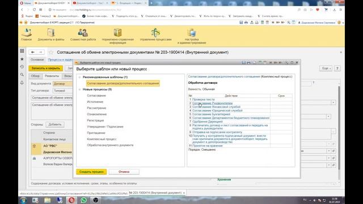The height and width of the screenshot is (204, 363).
Task: Click Создать процесс button
Action: (x=91, y=172)
